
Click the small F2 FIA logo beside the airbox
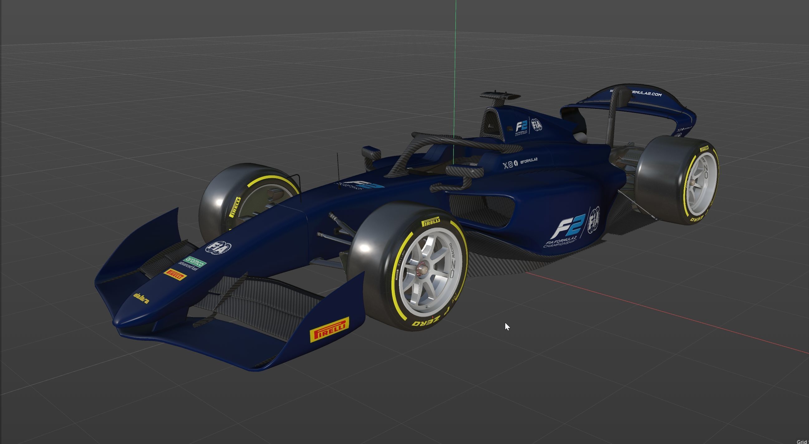(x=528, y=126)
